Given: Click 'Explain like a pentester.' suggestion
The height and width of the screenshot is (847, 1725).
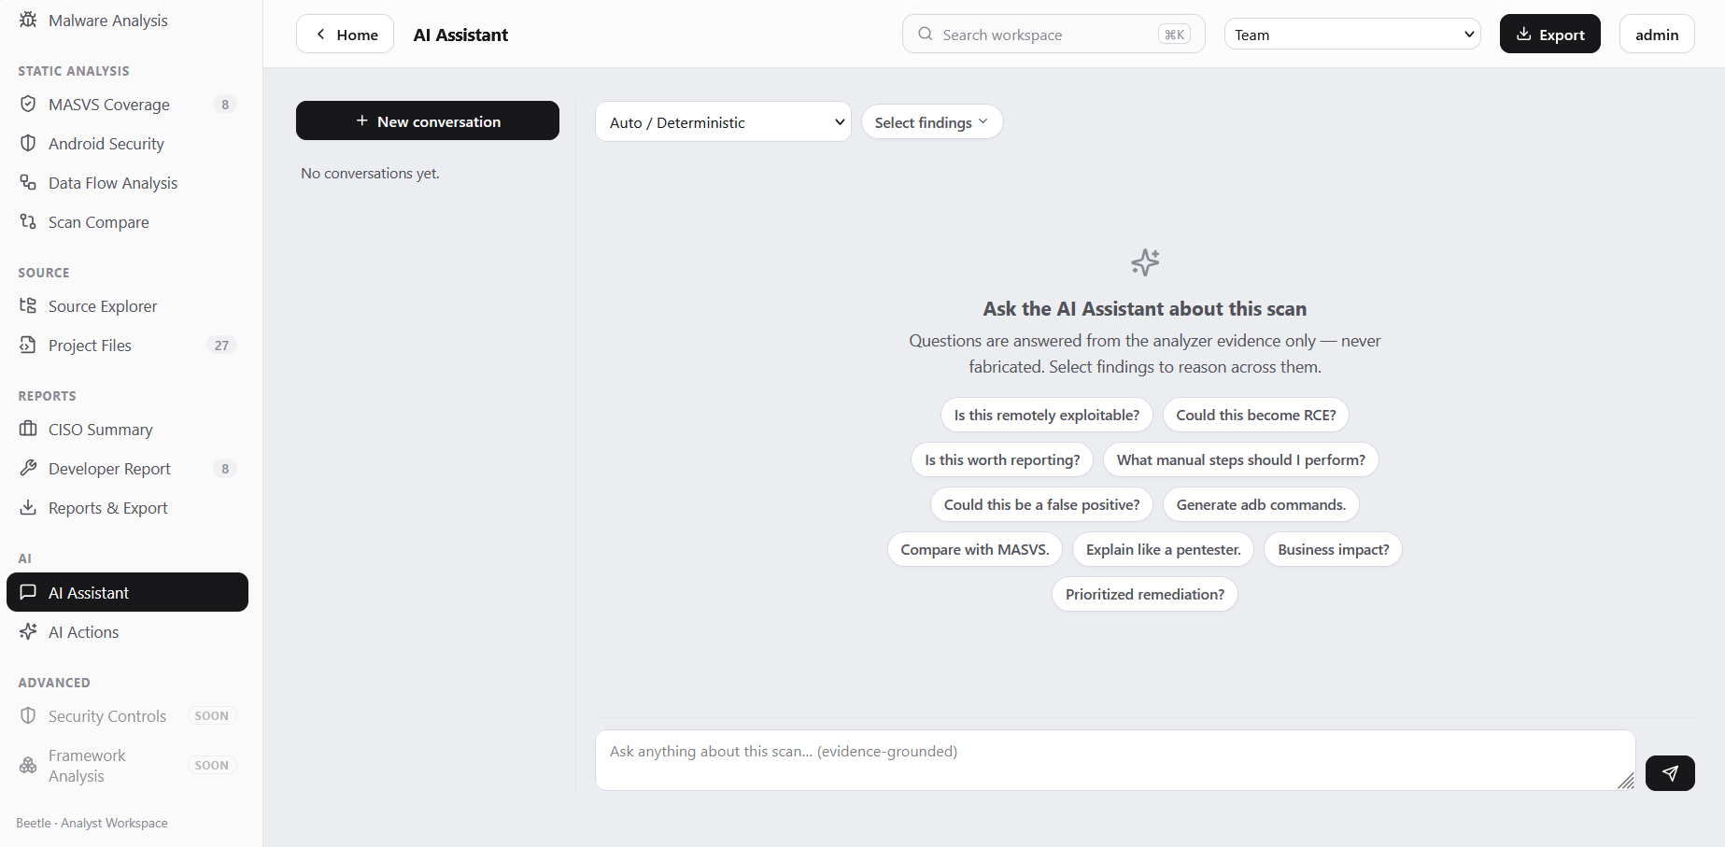Looking at the screenshot, I should tap(1163, 549).
